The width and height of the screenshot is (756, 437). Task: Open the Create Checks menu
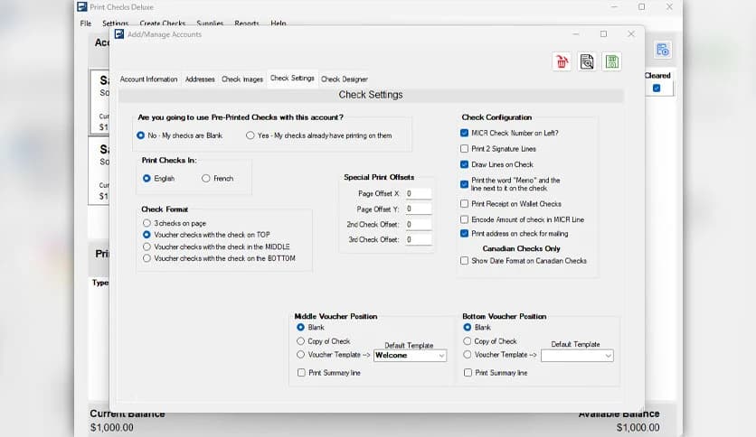[163, 23]
